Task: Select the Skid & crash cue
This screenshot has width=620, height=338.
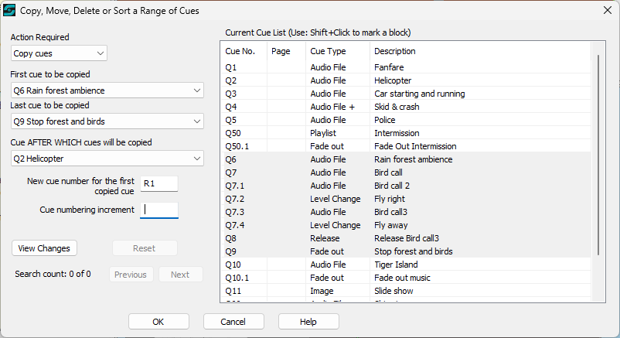Action: click(406, 107)
